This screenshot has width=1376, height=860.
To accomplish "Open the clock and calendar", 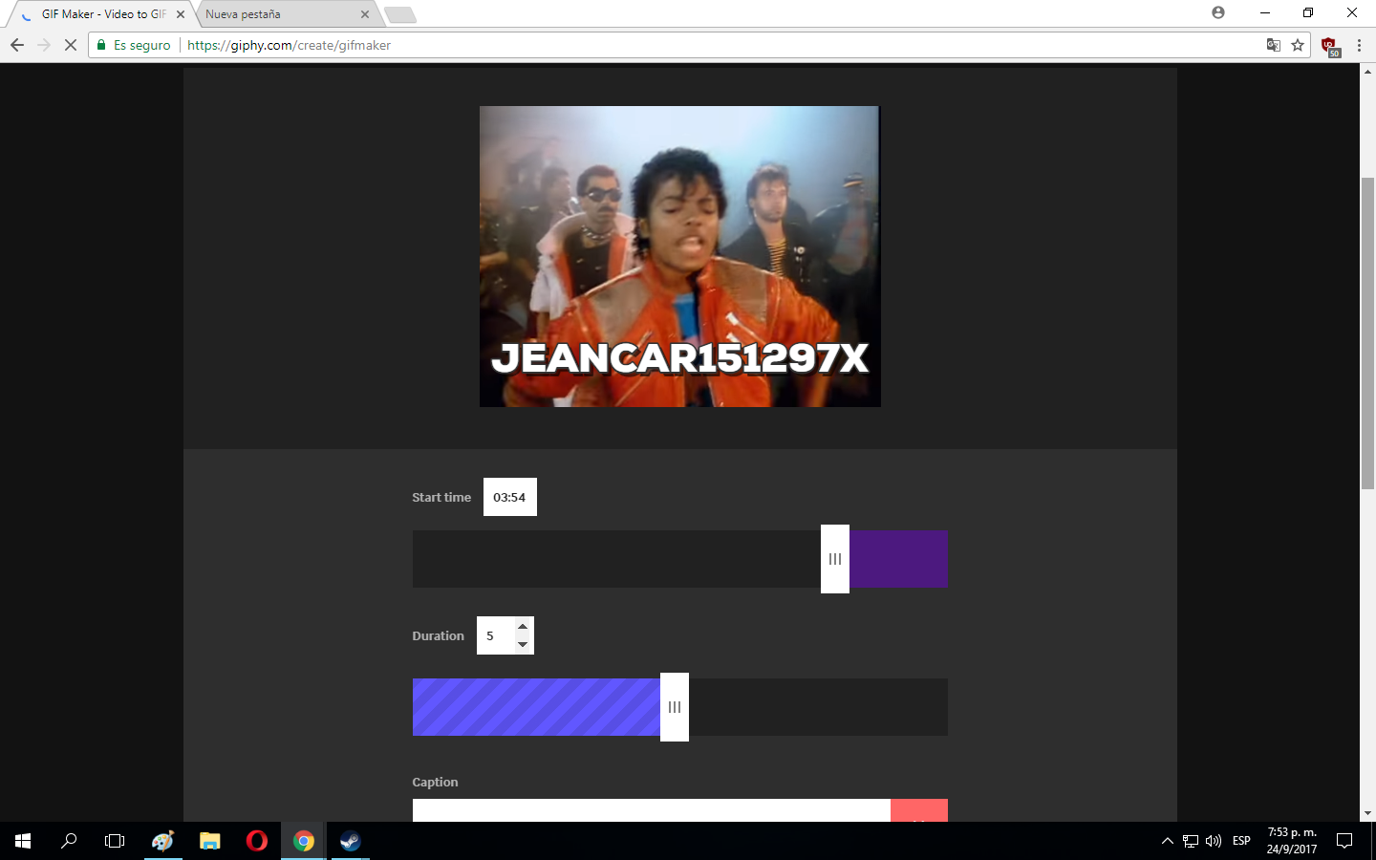I will (1292, 841).
